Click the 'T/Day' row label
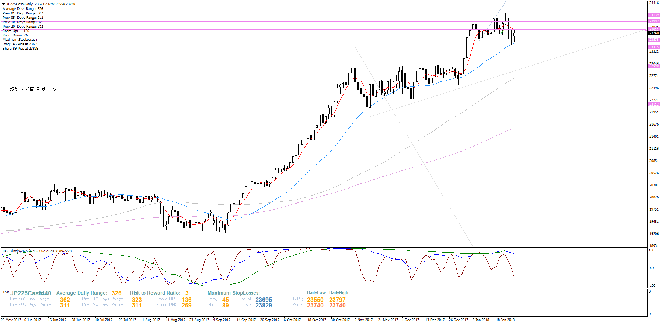This screenshot has width=662, height=324. [x=298, y=299]
